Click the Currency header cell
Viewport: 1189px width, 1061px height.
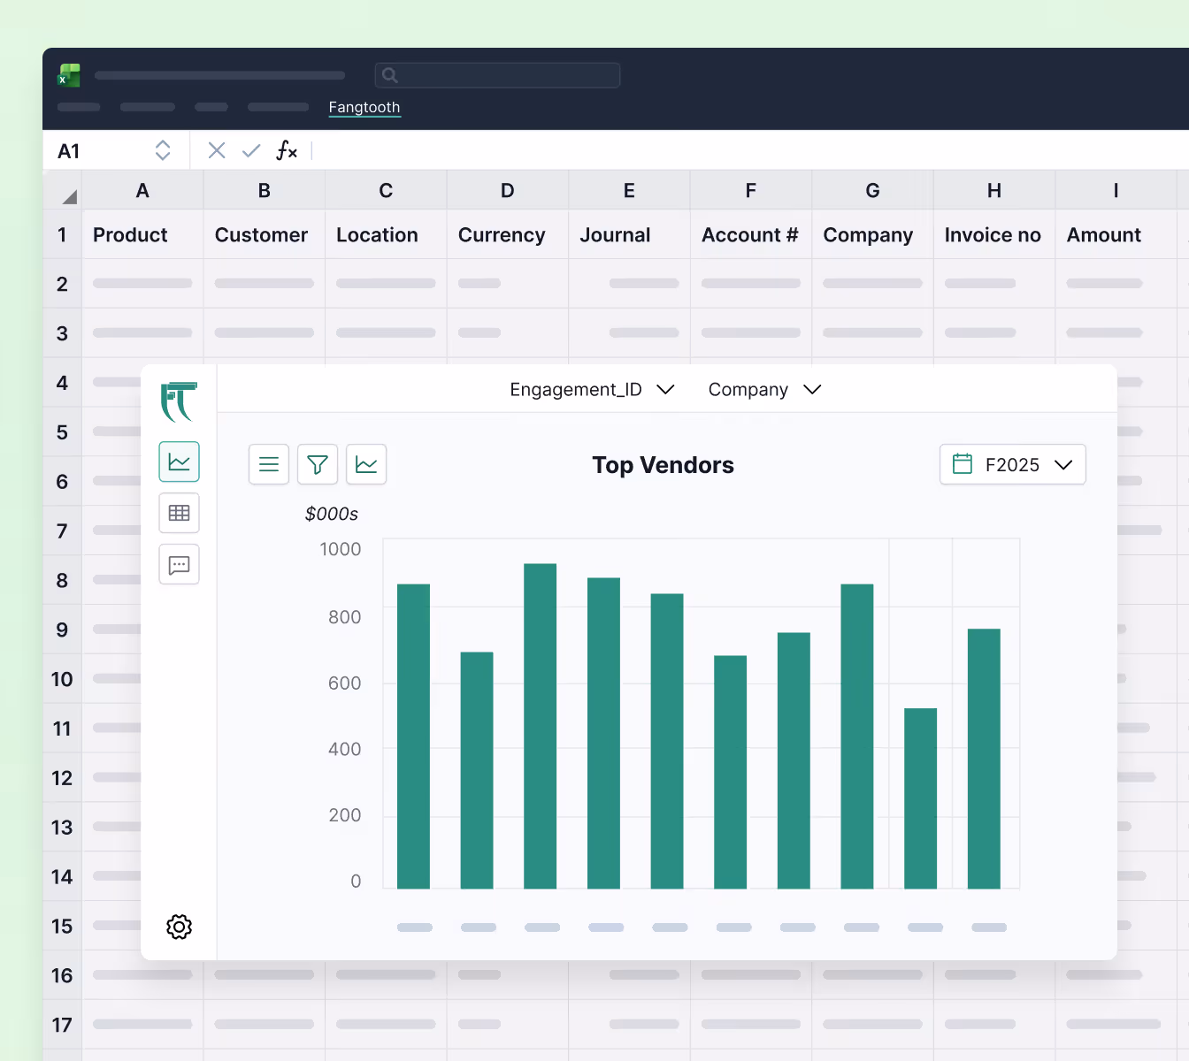click(x=508, y=234)
